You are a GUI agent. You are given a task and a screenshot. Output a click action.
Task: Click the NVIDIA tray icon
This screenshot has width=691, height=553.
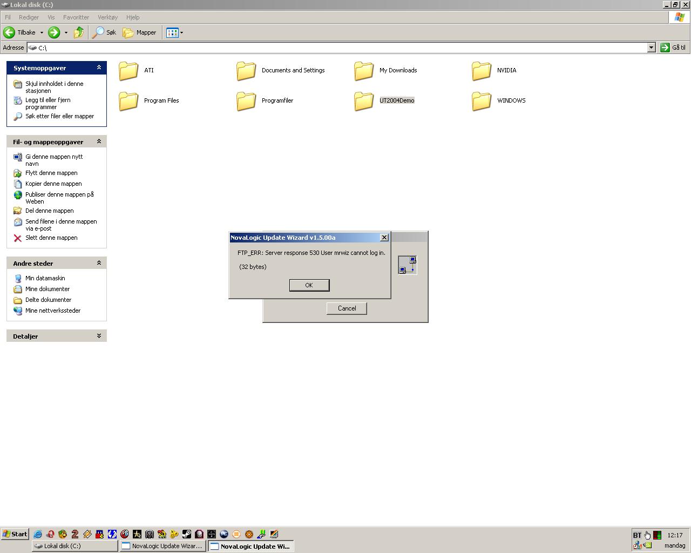[647, 545]
